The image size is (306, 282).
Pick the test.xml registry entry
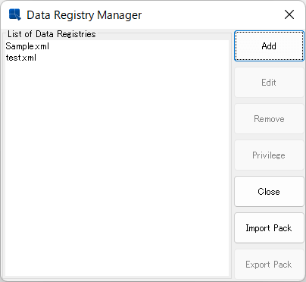click(21, 58)
